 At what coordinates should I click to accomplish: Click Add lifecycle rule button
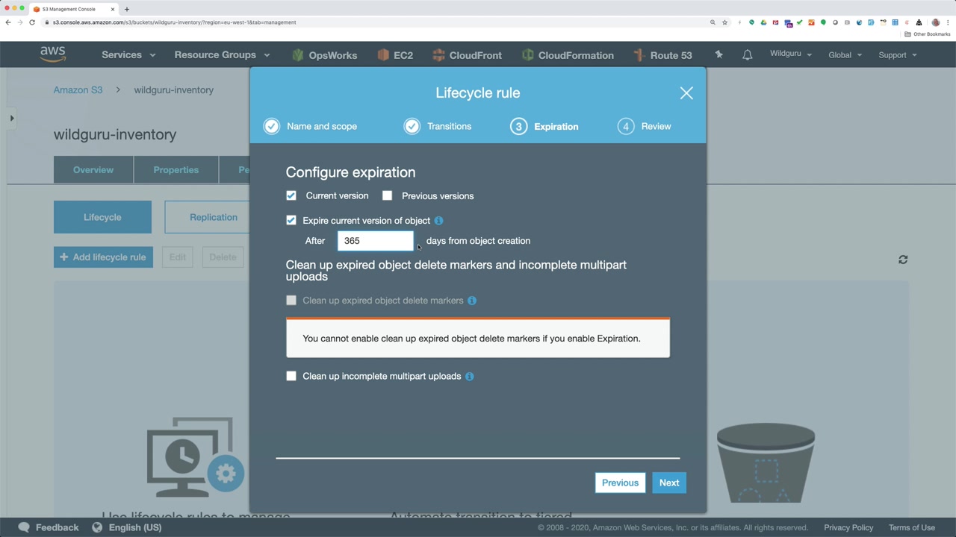tap(103, 257)
